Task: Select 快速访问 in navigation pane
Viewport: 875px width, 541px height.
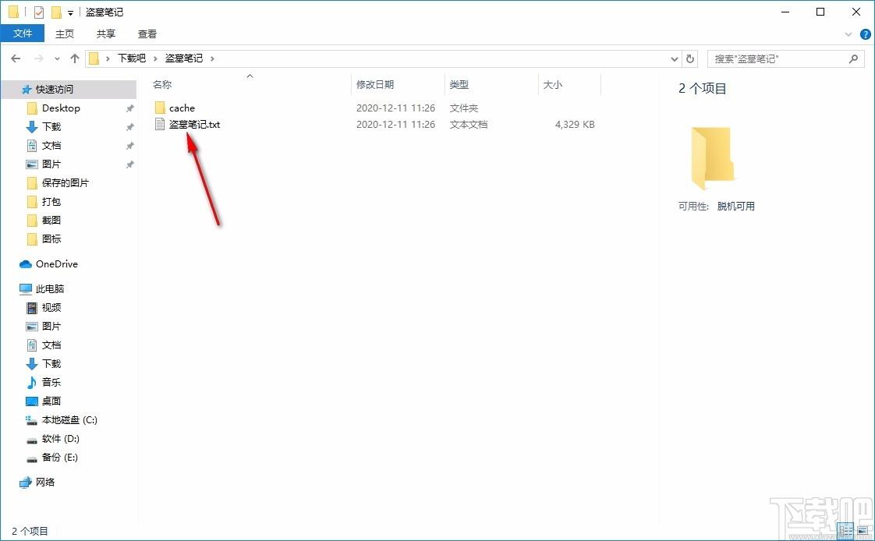Action: click(54, 89)
